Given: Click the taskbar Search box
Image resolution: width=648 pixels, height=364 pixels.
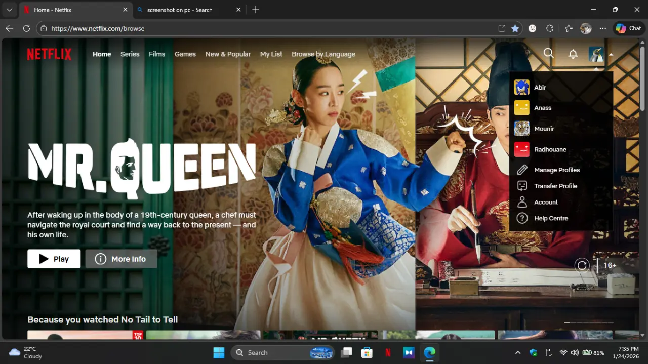Looking at the screenshot, I should pyautogui.click(x=283, y=353).
